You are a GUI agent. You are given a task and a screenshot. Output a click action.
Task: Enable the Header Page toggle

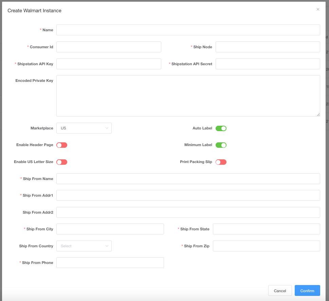(62, 145)
